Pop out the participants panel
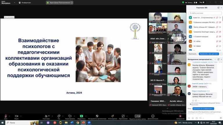This screenshot has height=125, width=223. 218,8
